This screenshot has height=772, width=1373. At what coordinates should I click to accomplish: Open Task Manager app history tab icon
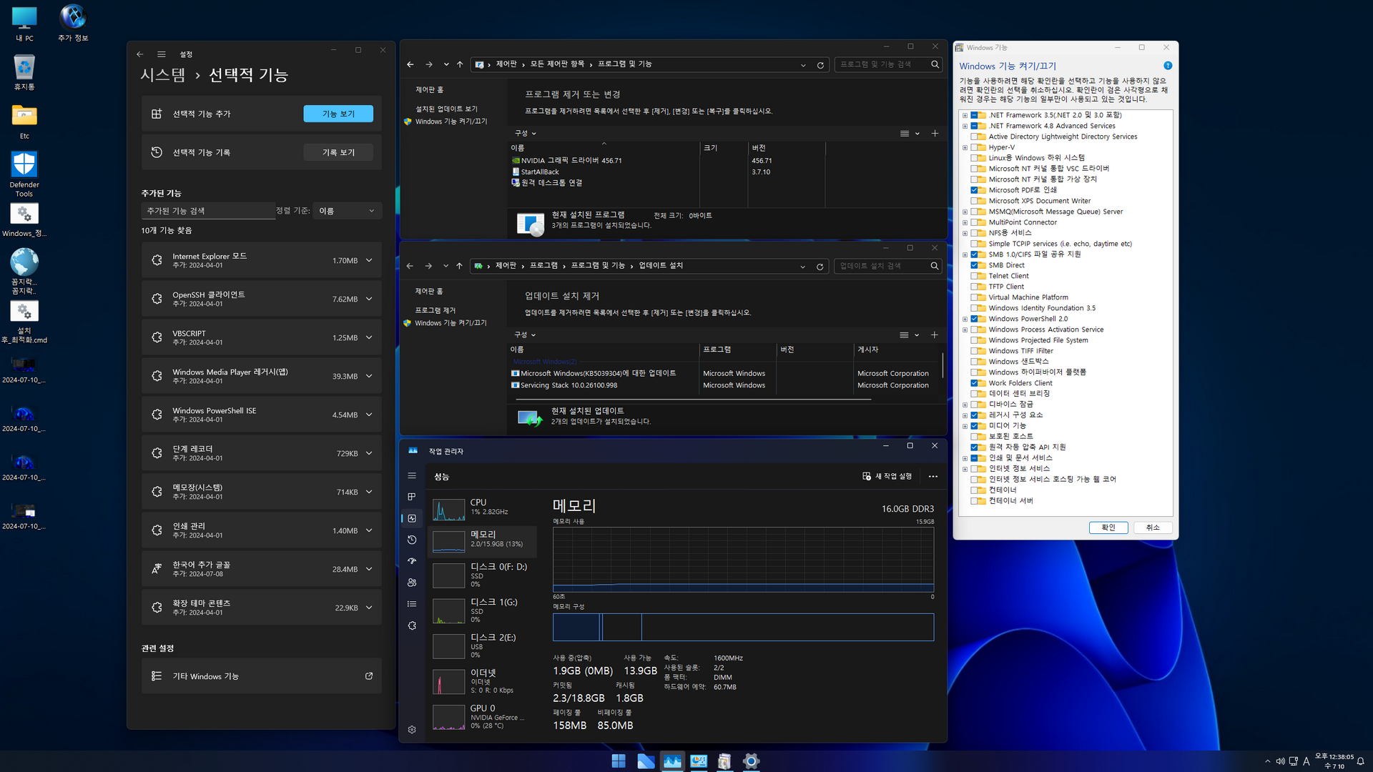click(x=412, y=540)
